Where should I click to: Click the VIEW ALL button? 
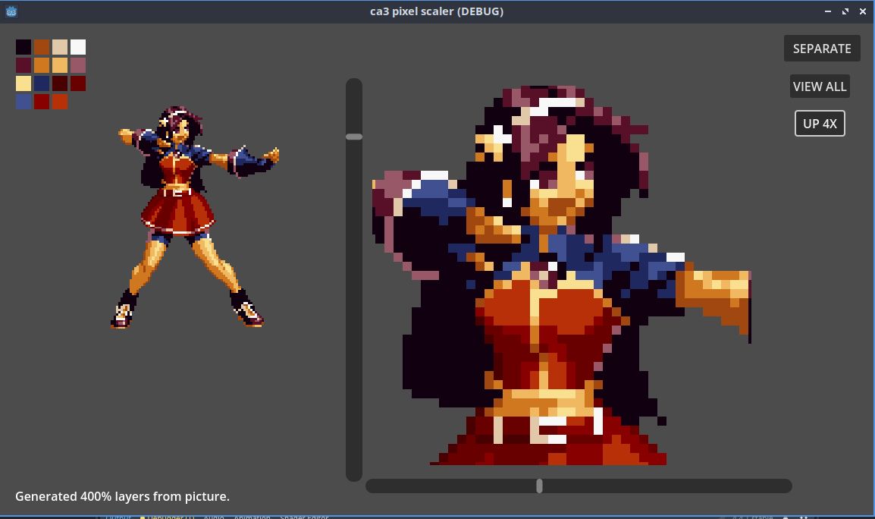[x=820, y=86]
